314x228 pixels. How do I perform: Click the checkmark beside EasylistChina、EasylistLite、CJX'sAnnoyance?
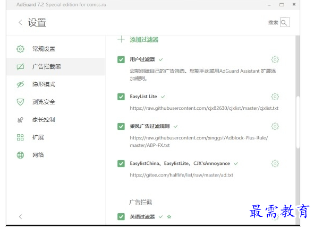236,164
